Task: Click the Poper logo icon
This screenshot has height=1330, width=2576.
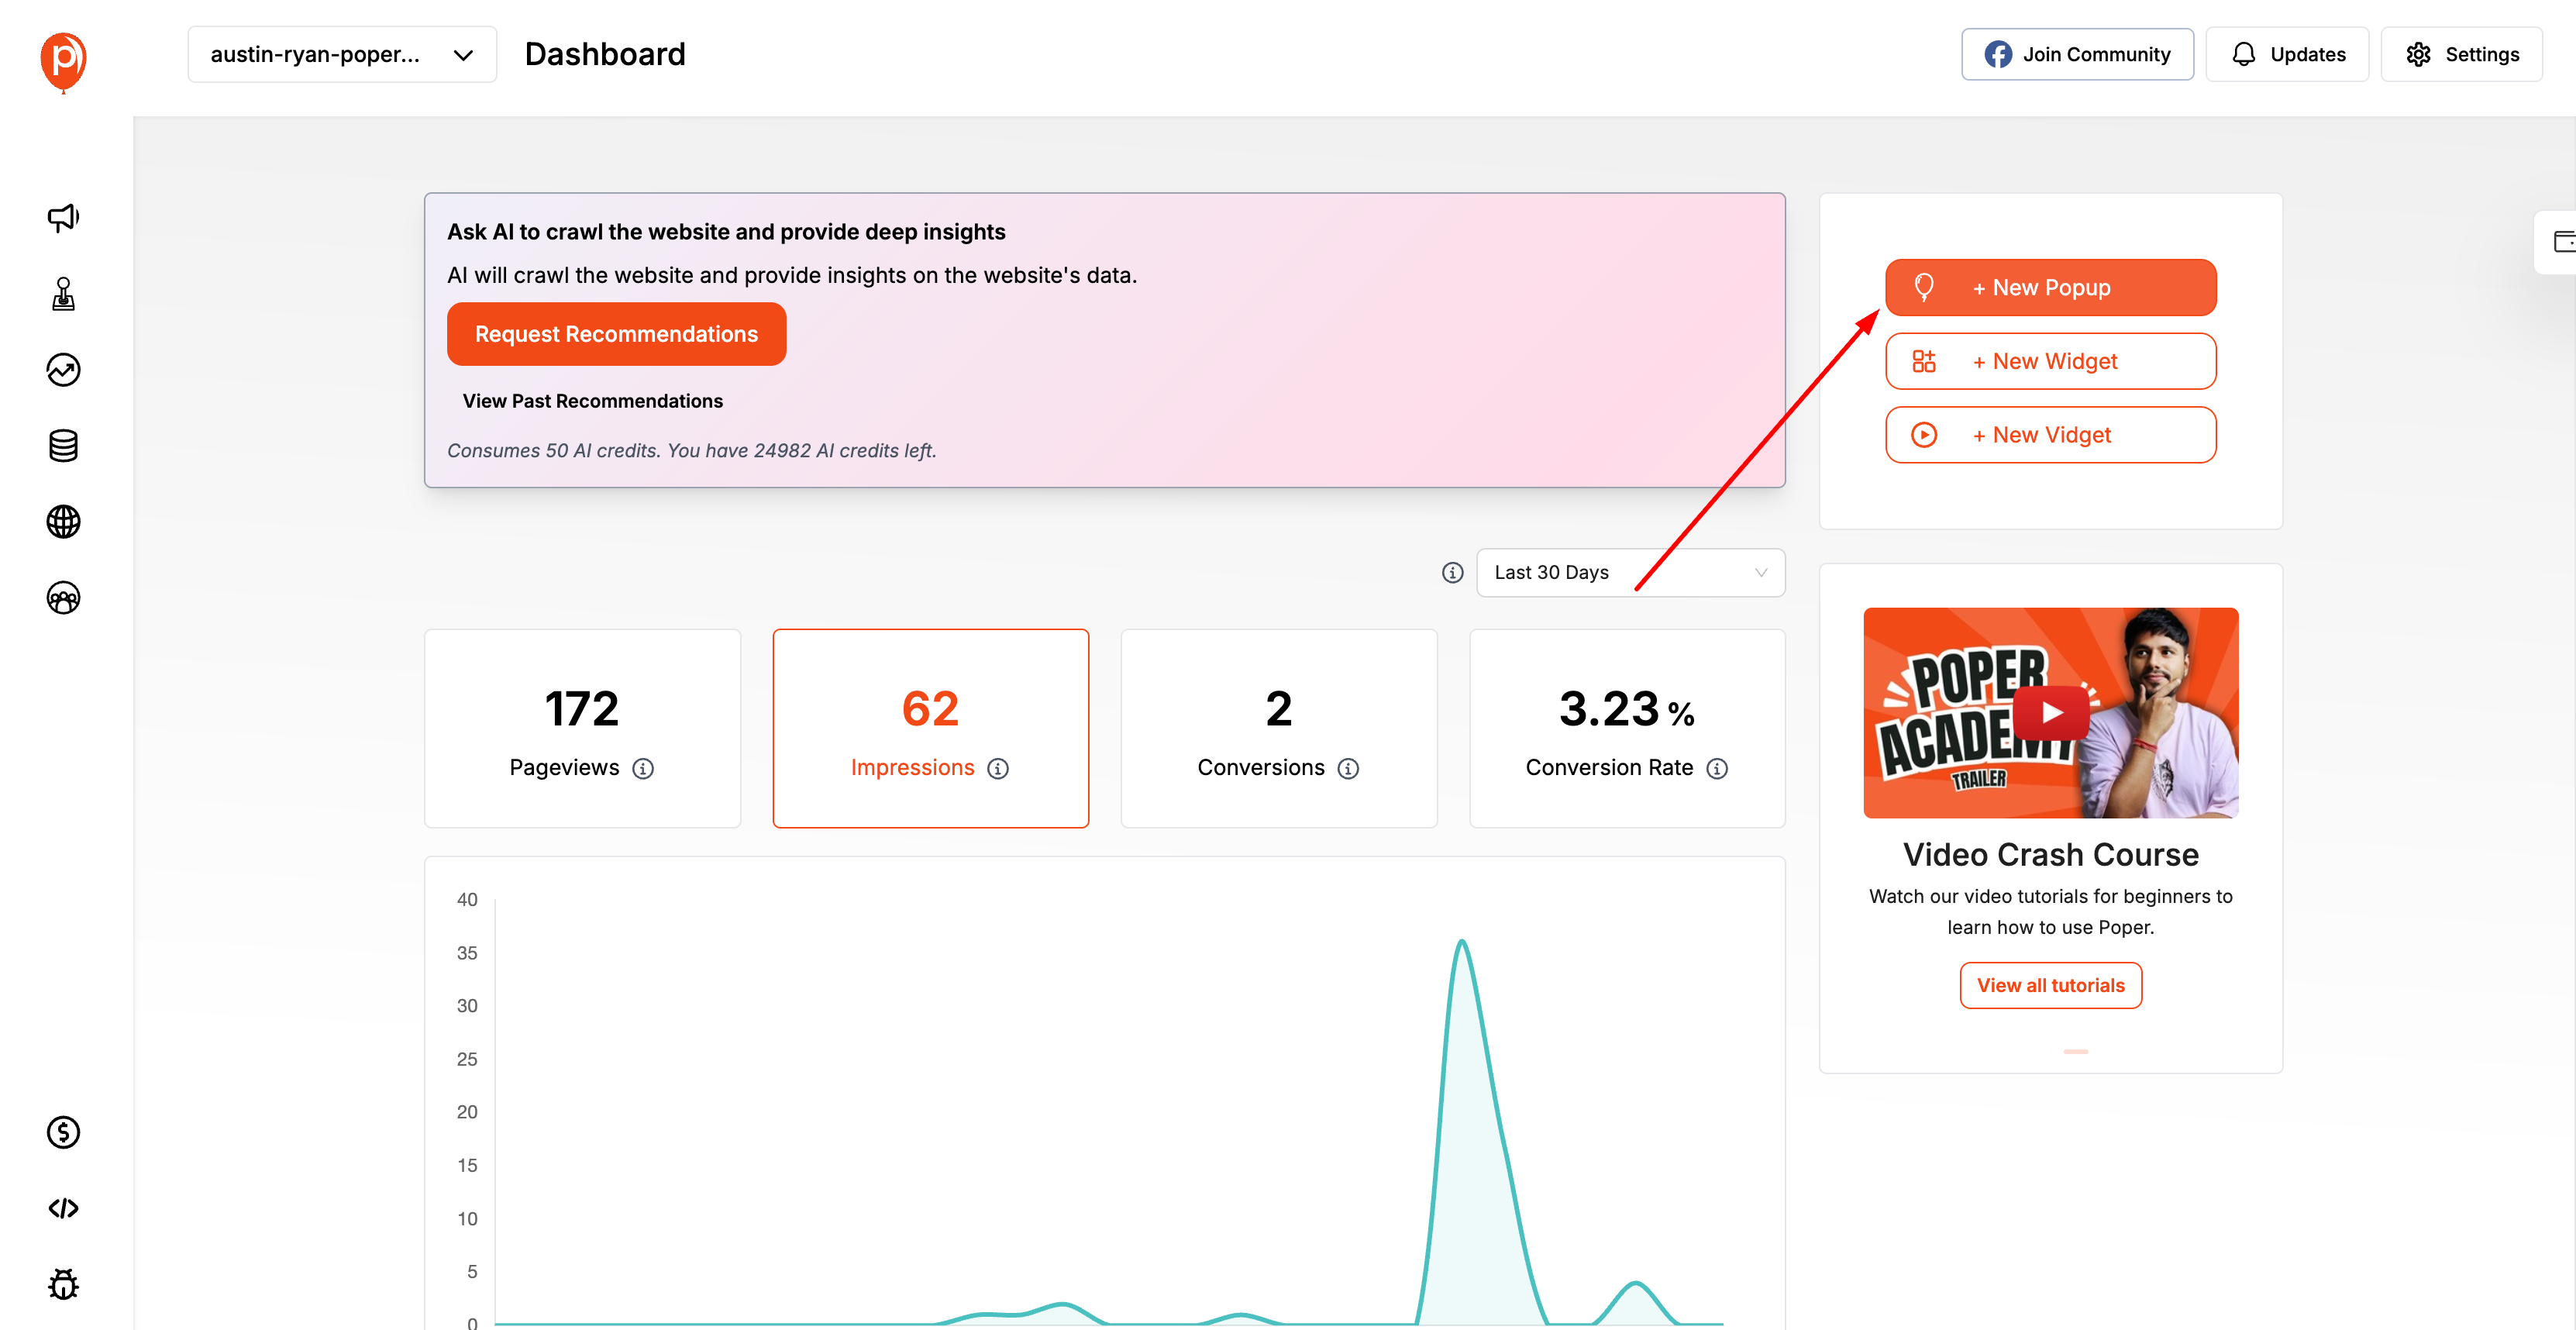Action: click(x=63, y=60)
